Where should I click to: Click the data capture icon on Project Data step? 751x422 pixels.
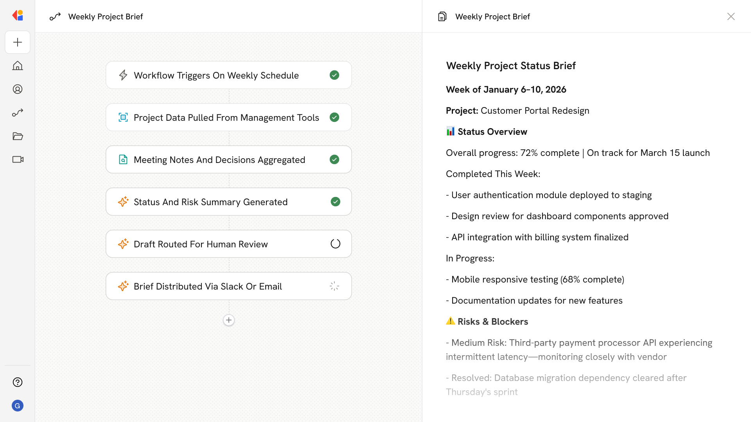tap(123, 117)
